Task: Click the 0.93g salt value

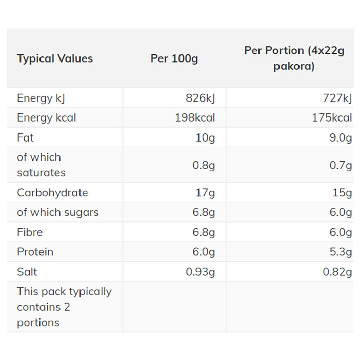Action: point(201,272)
